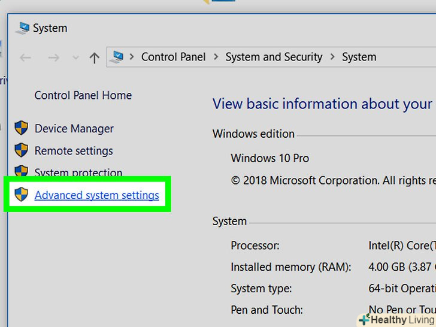Click the computer icon in address bar
Image resolution: width=436 pixels, height=327 pixels.
[x=117, y=57]
